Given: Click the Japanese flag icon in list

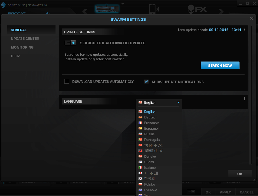Looking at the screenshot, I should (140, 173).
